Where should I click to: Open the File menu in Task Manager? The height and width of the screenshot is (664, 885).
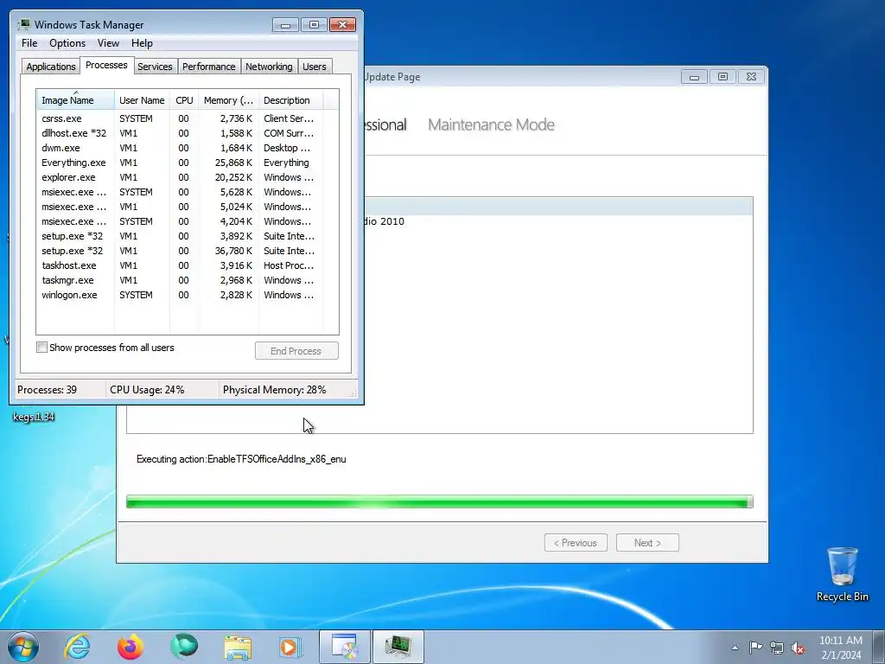(29, 43)
